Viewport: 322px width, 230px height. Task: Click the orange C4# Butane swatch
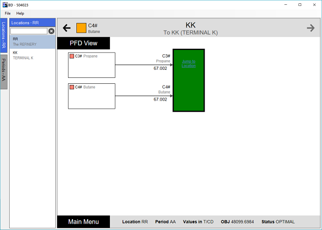click(81, 28)
